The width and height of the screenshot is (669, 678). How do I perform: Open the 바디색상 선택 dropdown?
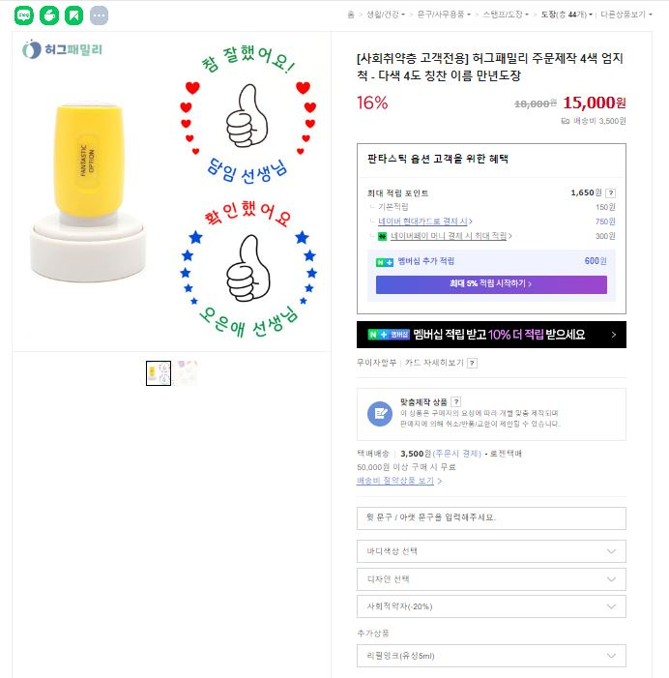click(x=490, y=551)
